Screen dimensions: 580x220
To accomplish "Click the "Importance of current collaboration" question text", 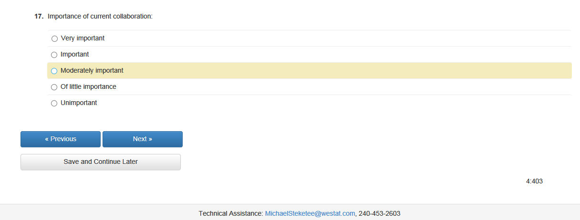I will pos(100,16).
